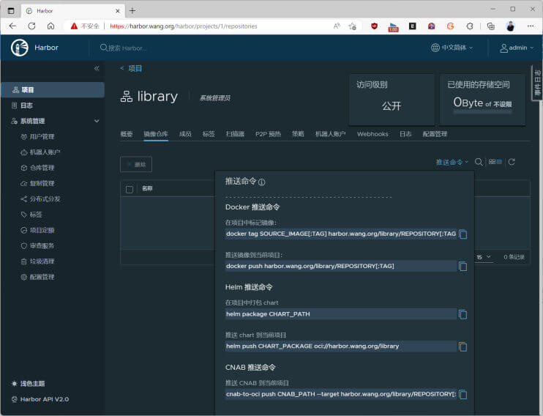
Task: Open 项目定额 in sidebar
Action: point(42,230)
